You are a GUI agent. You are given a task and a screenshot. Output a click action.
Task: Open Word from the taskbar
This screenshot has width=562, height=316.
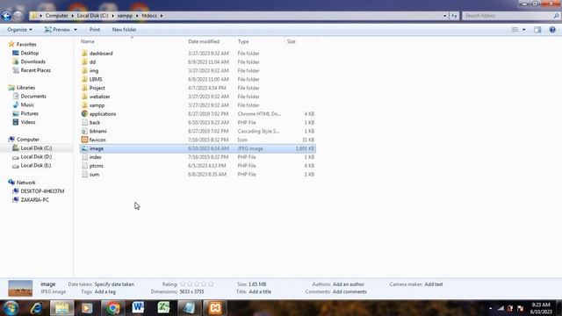[138, 308]
